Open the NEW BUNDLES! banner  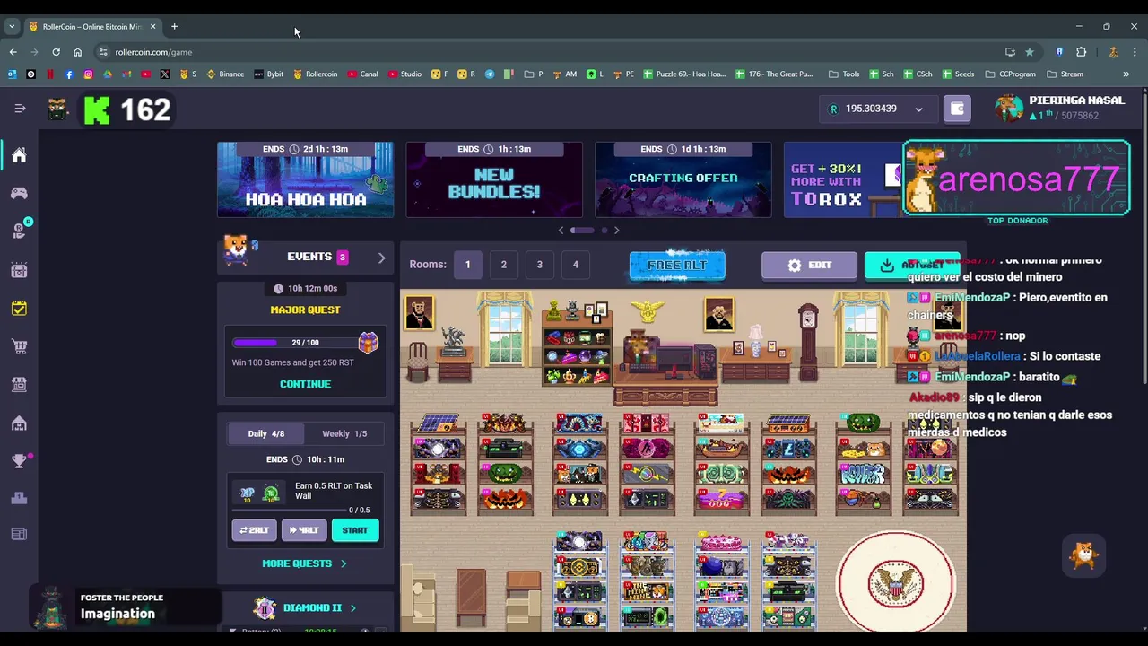494,179
